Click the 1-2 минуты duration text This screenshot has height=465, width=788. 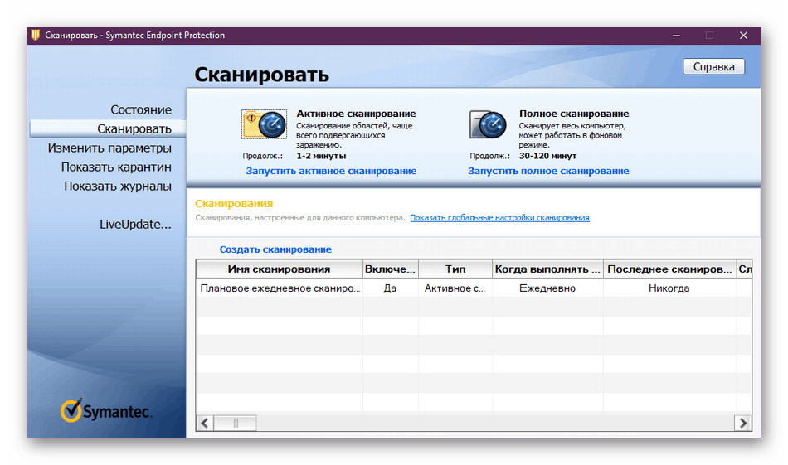click(x=321, y=156)
